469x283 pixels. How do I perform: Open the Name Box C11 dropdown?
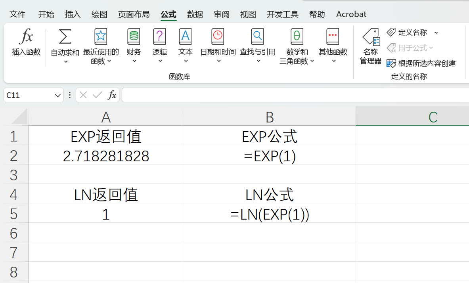(57, 96)
